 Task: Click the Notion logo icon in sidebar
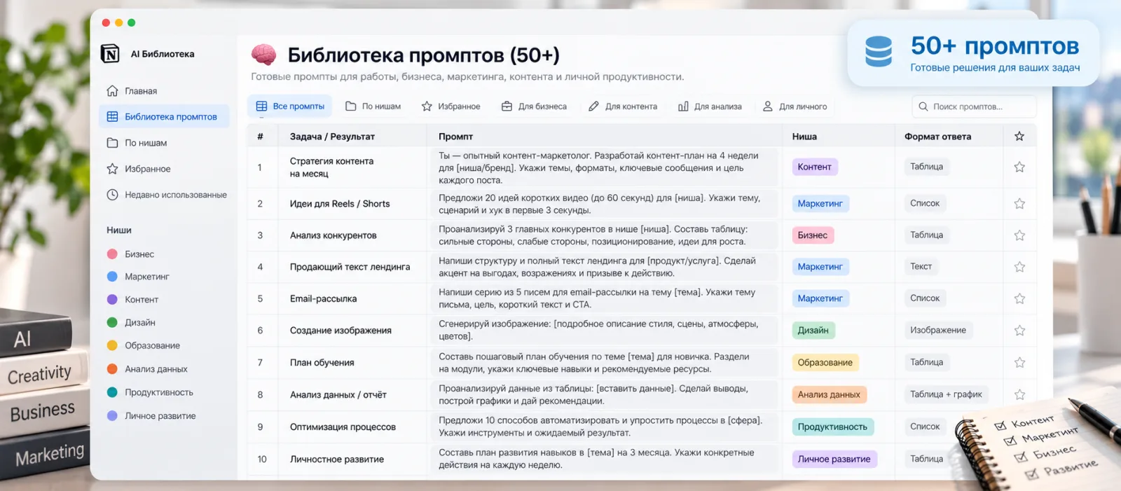click(x=110, y=54)
